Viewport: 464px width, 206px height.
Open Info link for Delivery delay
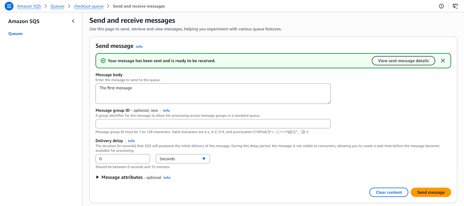[x=131, y=141]
